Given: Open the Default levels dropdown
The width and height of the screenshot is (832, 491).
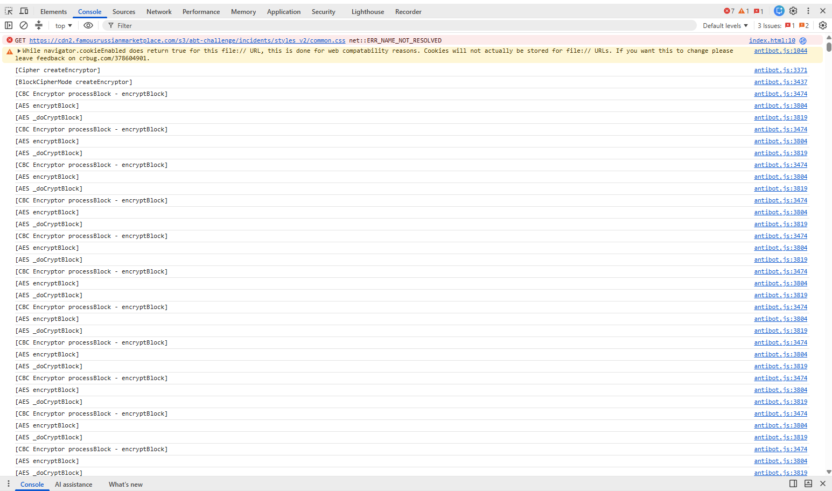Looking at the screenshot, I should click(725, 26).
